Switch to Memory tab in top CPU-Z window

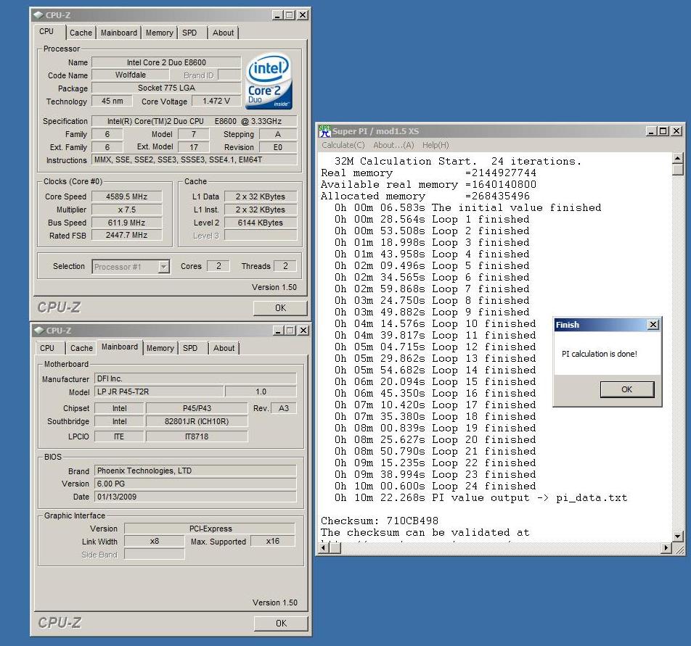[159, 33]
